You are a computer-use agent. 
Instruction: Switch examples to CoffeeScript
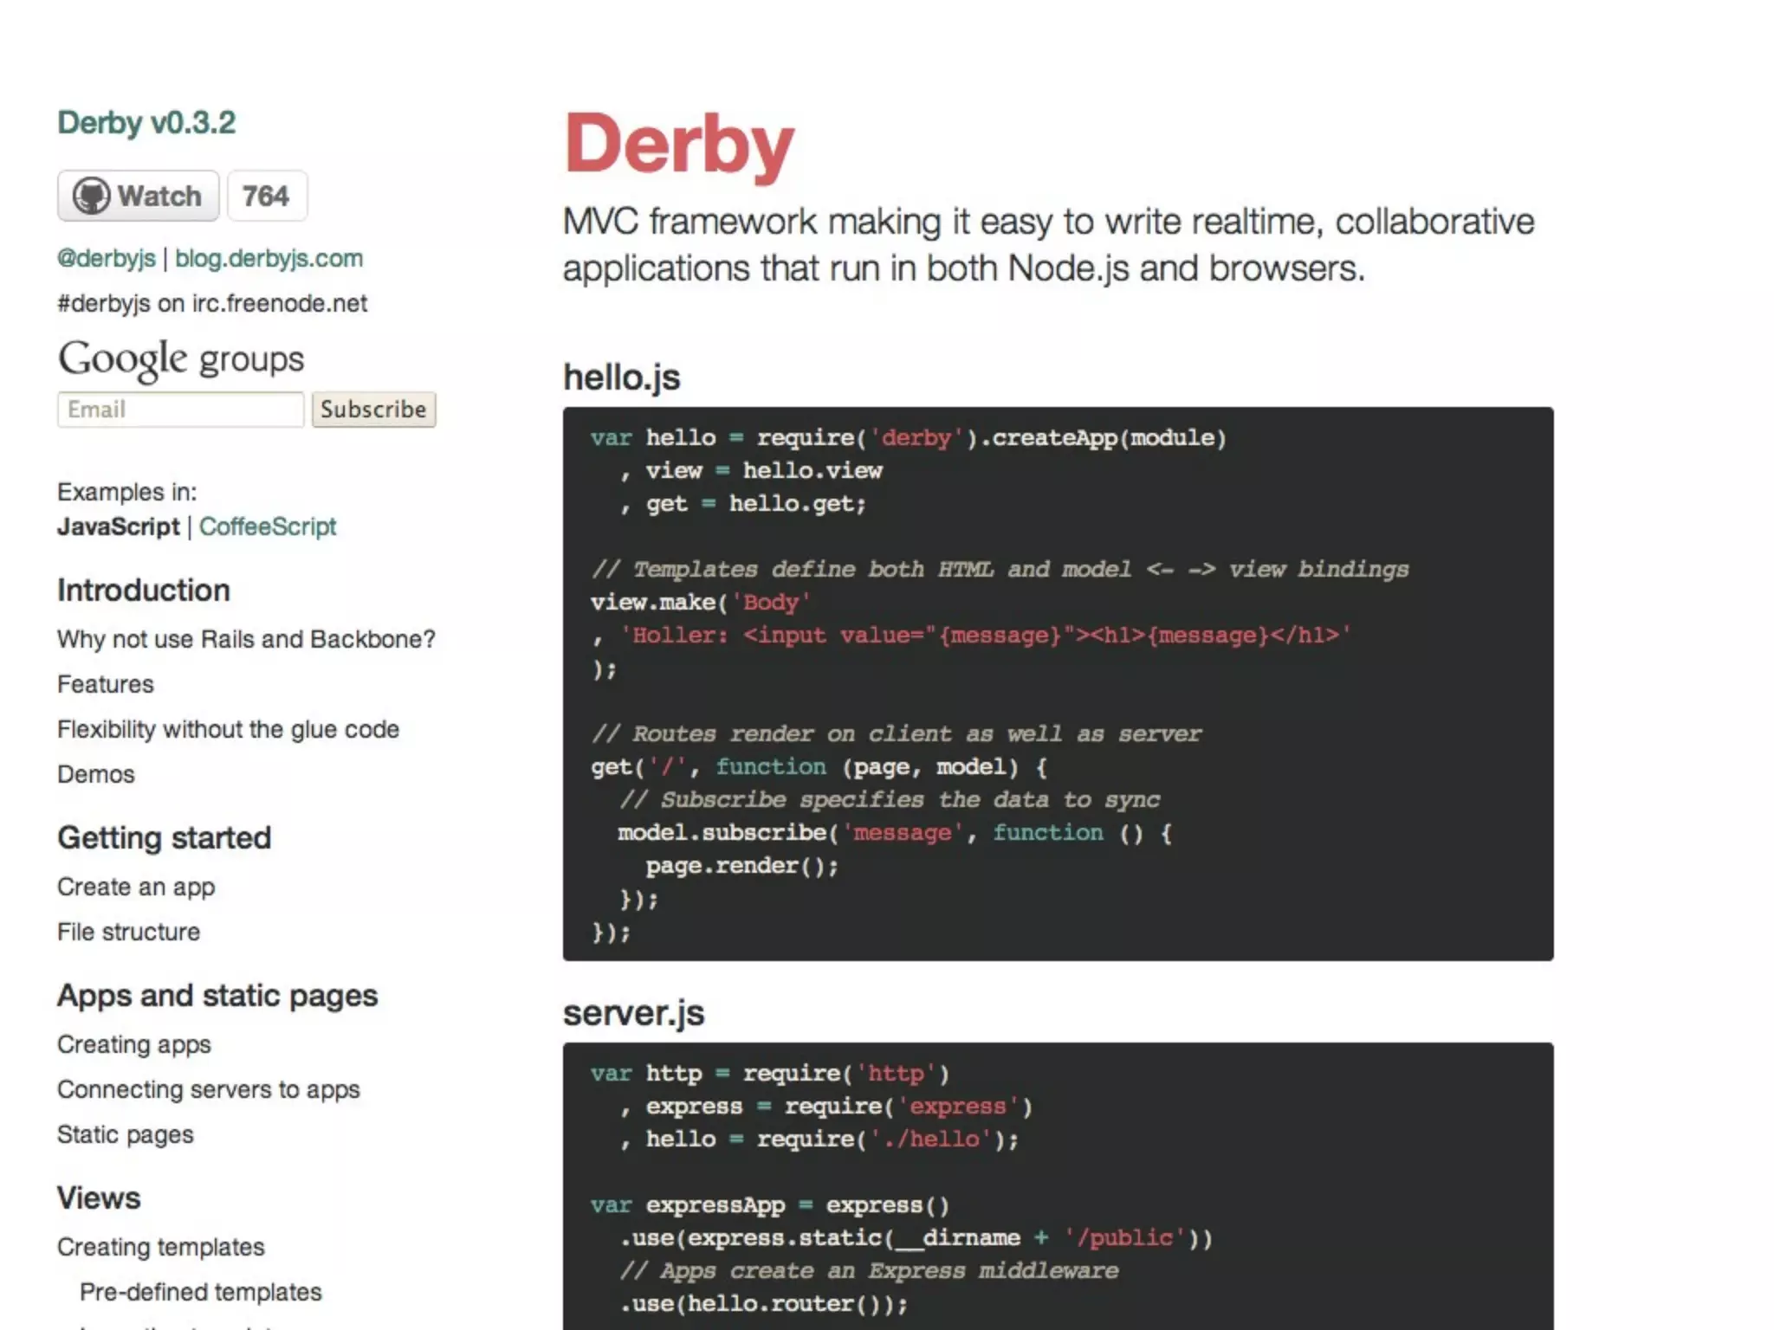(268, 526)
